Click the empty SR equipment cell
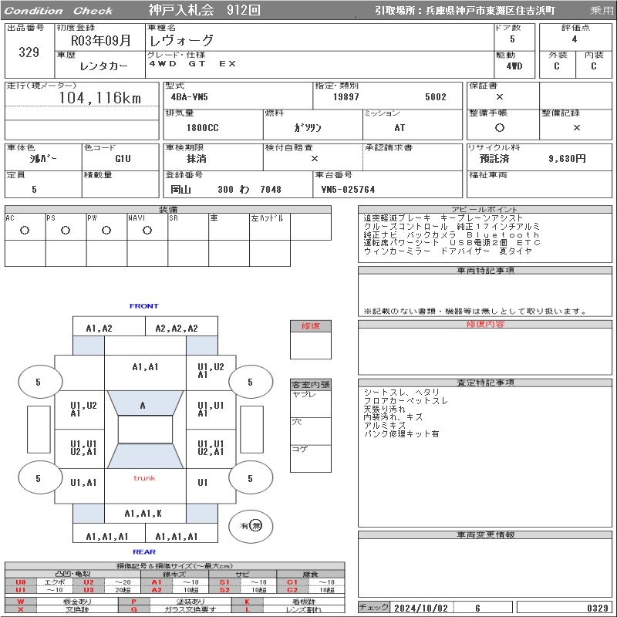617x617 pixels. pos(188,227)
